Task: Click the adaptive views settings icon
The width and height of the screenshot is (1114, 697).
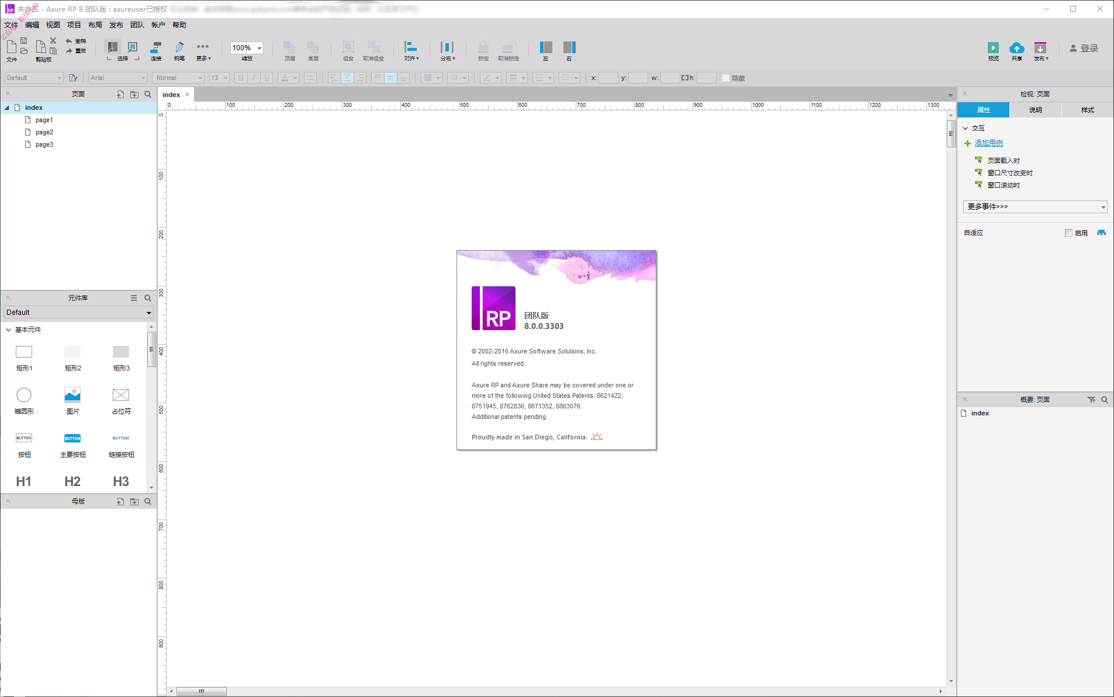Action: click(1102, 233)
